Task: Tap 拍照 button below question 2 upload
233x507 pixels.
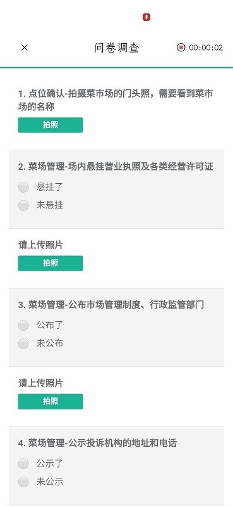Action: (x=51, y=263)
